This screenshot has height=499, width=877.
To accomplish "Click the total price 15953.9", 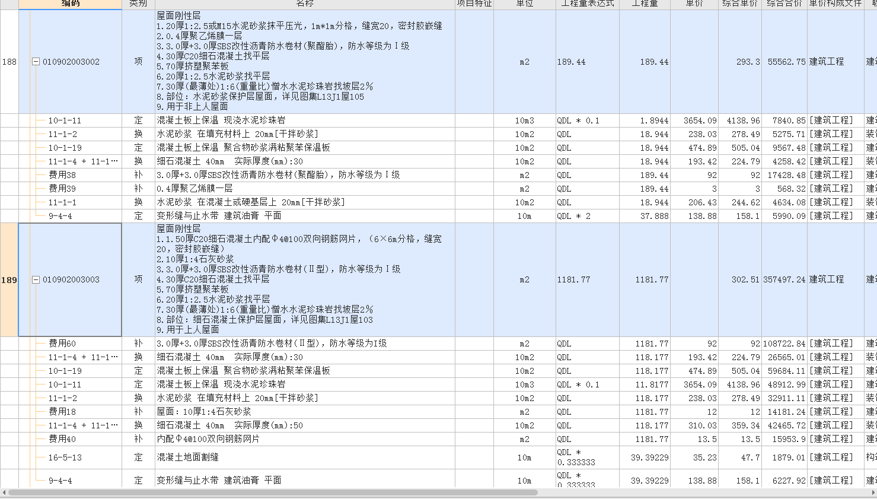I will [789, 439].
